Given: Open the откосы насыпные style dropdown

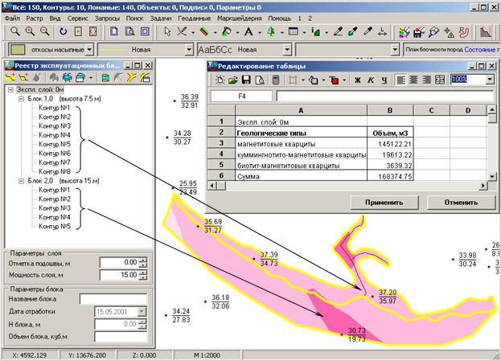Looking at the screenshot, I should click(x=88, y=50).
